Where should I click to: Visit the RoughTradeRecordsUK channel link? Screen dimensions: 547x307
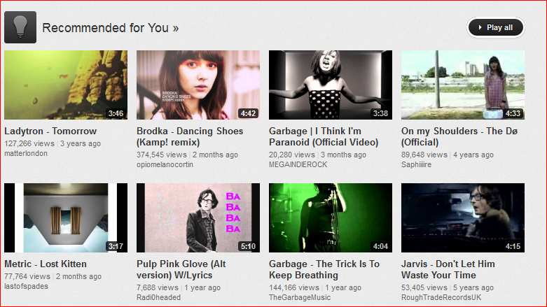point(441,297)
